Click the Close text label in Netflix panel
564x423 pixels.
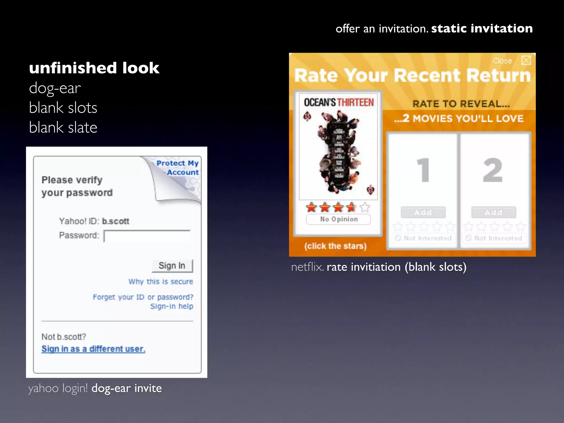(502, 61)
